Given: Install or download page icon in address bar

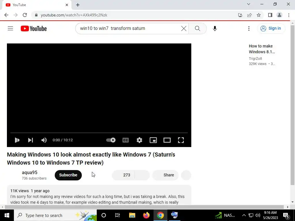Looking at the screenshot, I should [x=240, y=15].
